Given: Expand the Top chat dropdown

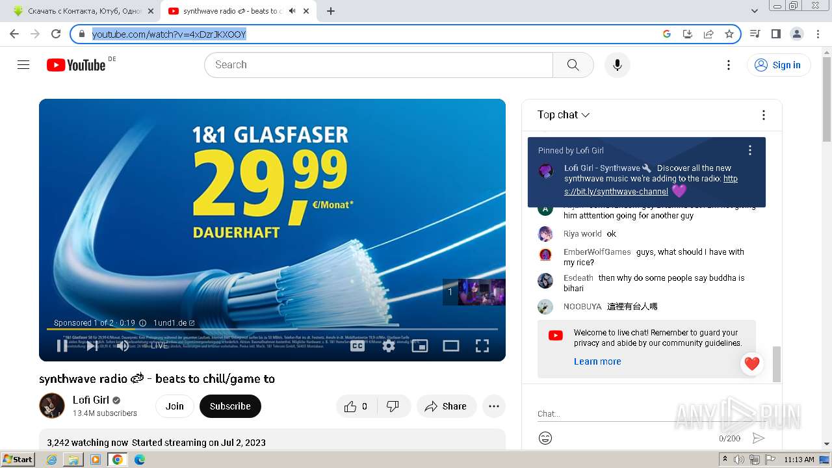Looking at the screenshot, I should [x=564, y=115].
